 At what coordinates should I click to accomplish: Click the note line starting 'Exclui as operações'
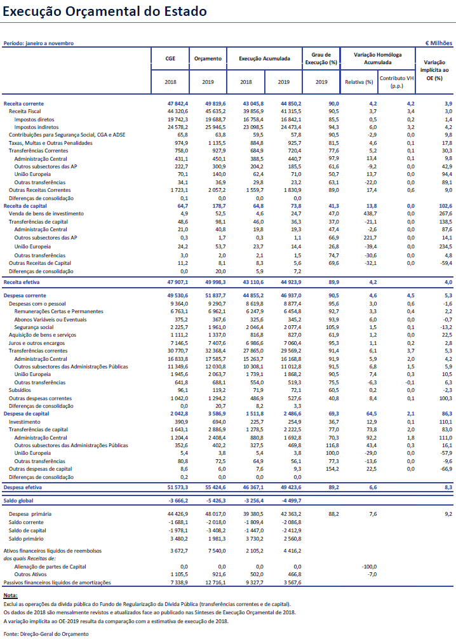147,604
